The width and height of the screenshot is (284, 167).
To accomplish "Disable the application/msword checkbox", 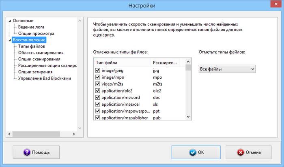I will (97, 97).
